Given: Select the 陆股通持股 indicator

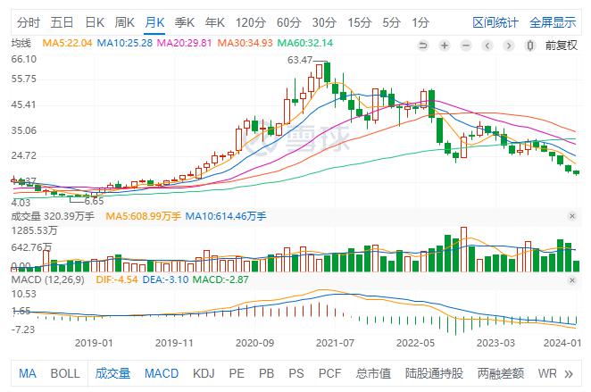Looking at the screenshot, I should point(436,373).
